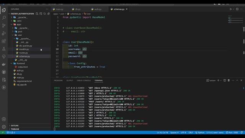Click New Folder icon in explorer header
Viewport: 245px width, 138px height.
point(41,14)
